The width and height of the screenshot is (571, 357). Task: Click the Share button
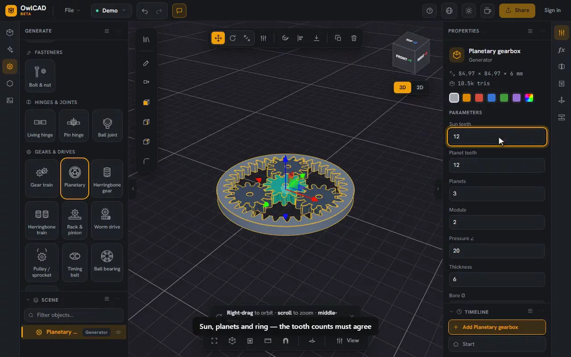click(517, 11)
